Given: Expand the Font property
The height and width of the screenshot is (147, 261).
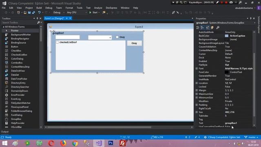Looking at the screenshot, I should (x=197, y=69).
